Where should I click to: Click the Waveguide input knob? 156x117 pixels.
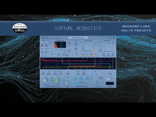(75, 79)
